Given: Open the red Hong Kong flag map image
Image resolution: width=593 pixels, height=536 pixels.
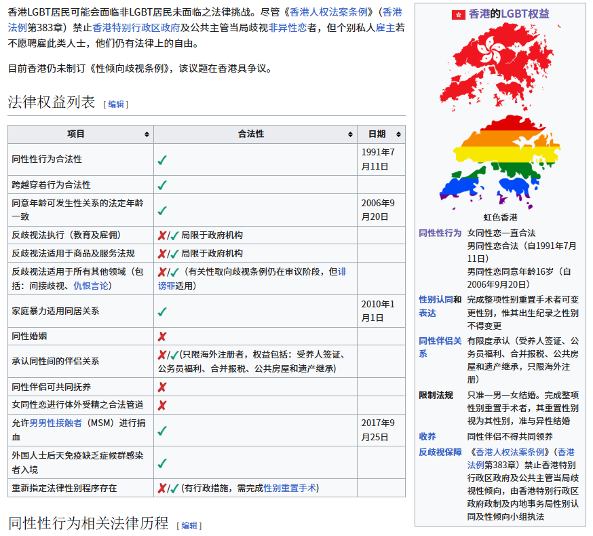Looking at the screenshot, I should [499, 67].
